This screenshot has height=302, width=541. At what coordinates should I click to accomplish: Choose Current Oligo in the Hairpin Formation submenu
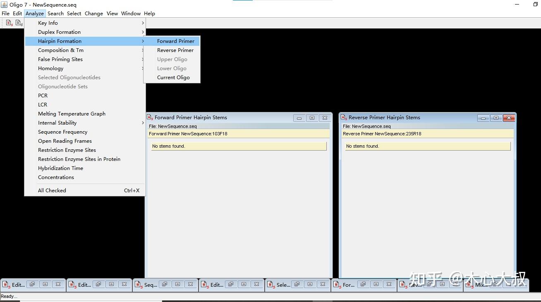(172, 78)
